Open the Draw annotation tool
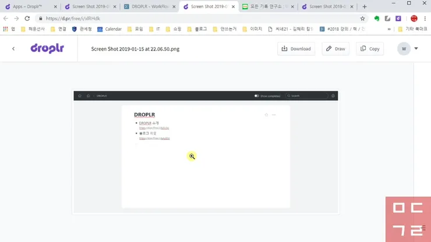The height and width of the screenshot is (242, 431). [335, 49]
